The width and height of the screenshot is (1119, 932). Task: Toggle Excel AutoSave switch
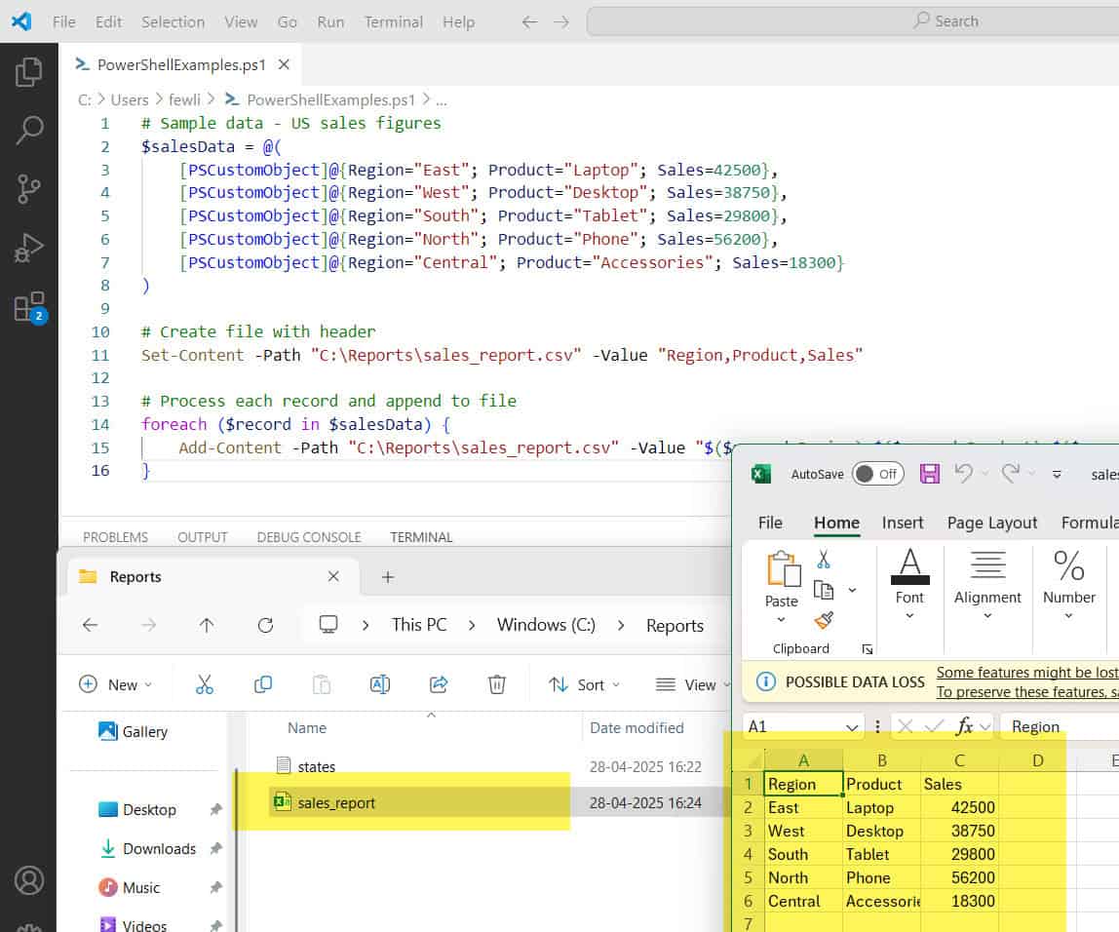[878, 474]
